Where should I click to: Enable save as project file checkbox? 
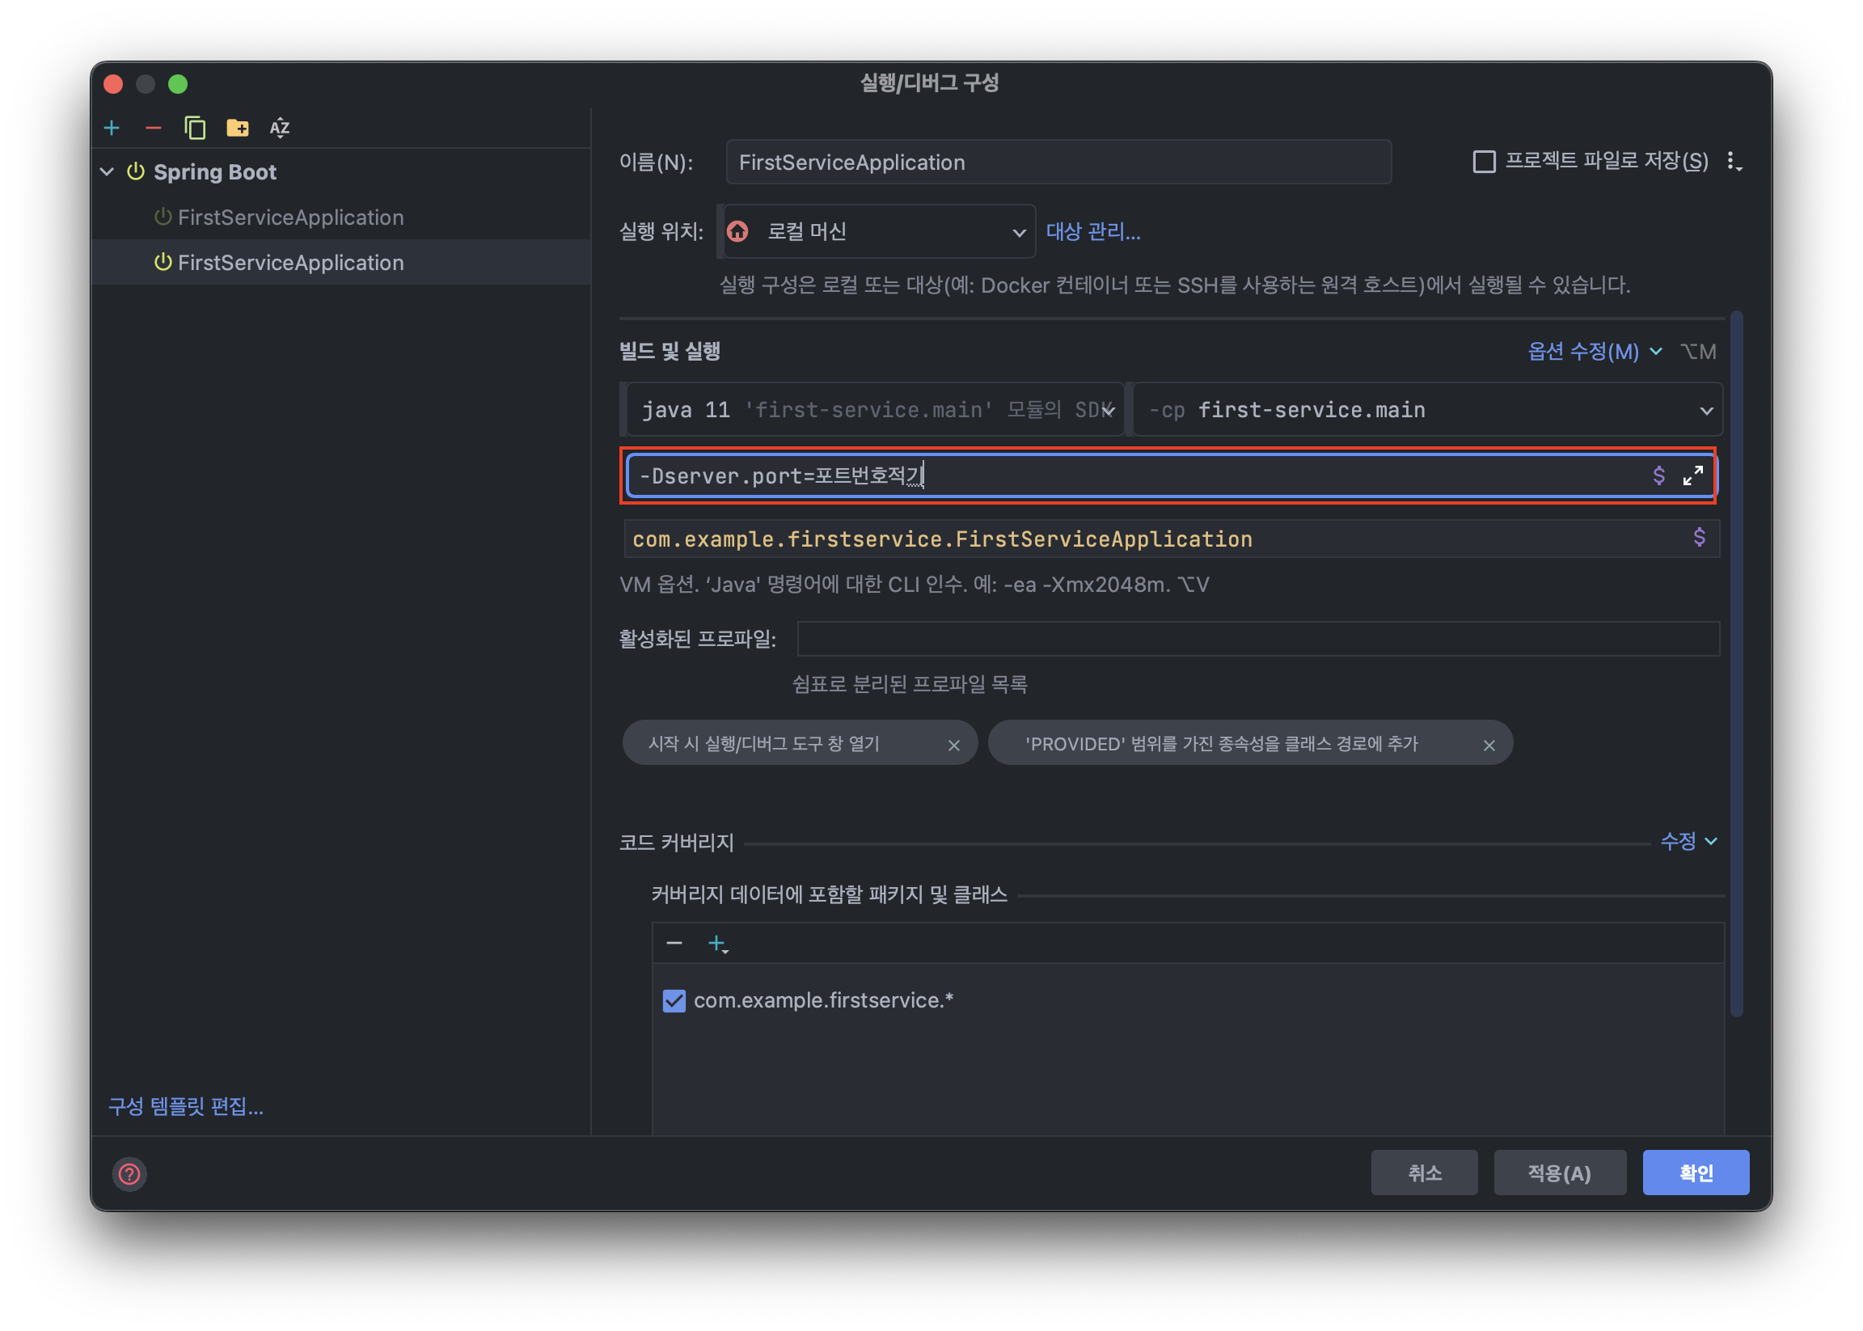coord(1485,162)
